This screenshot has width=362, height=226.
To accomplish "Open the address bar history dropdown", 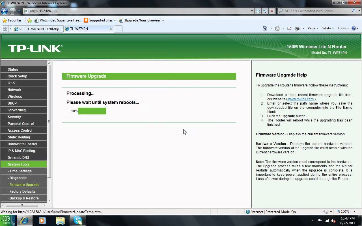I will click(252, 11).
